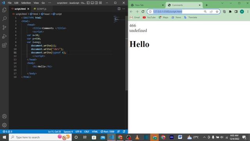The width and height of the screenshot is (250, 141).
Task: Go back in Chrome
Action: coord(131,11)
